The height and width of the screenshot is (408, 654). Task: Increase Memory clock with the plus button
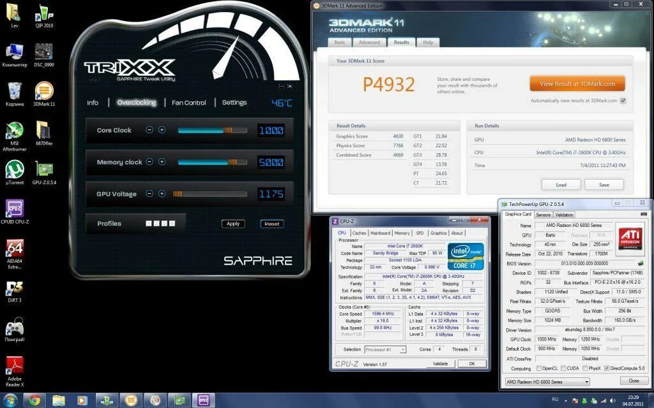point(162,161)
